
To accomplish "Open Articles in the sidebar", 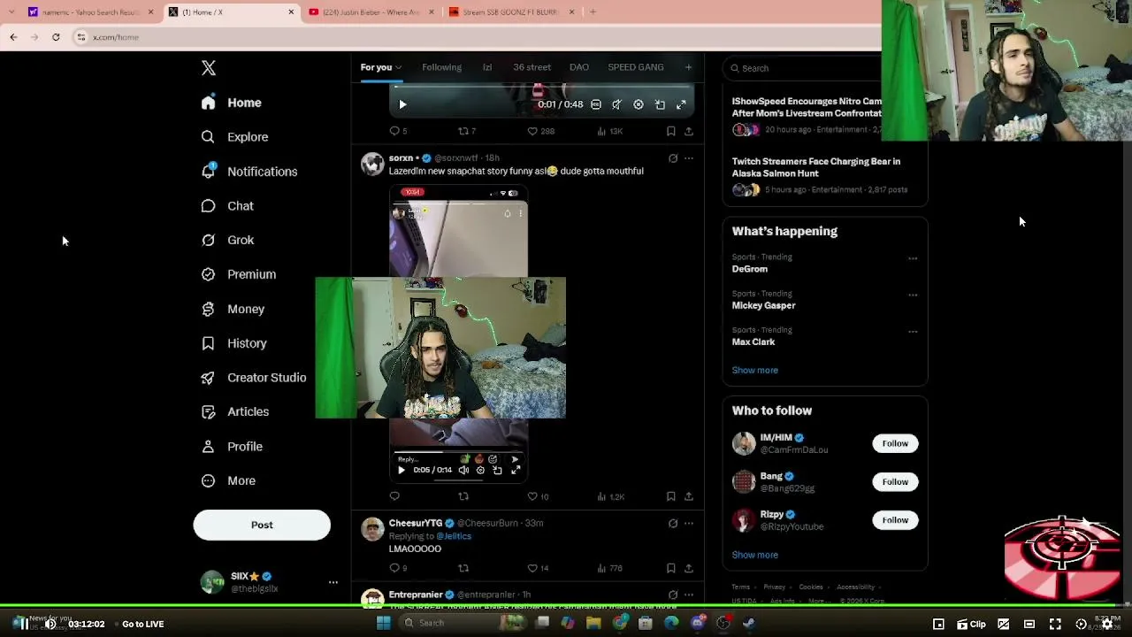I will 234,411.
